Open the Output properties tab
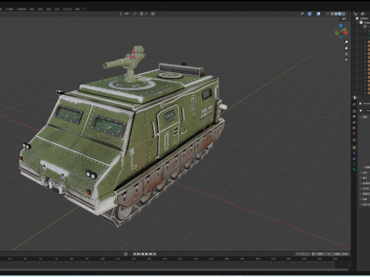Viewport: 370px width, 277px height. point(355,117)
